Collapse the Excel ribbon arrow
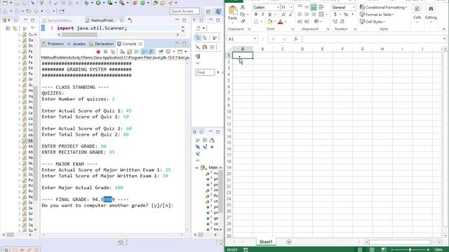Screen dimensions: 449x252 [444, 29]
